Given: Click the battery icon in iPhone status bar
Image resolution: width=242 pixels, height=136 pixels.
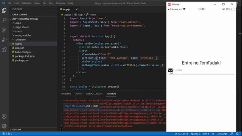Looking at the screenshot, I should pyautogui.click(x=233, y=9).
